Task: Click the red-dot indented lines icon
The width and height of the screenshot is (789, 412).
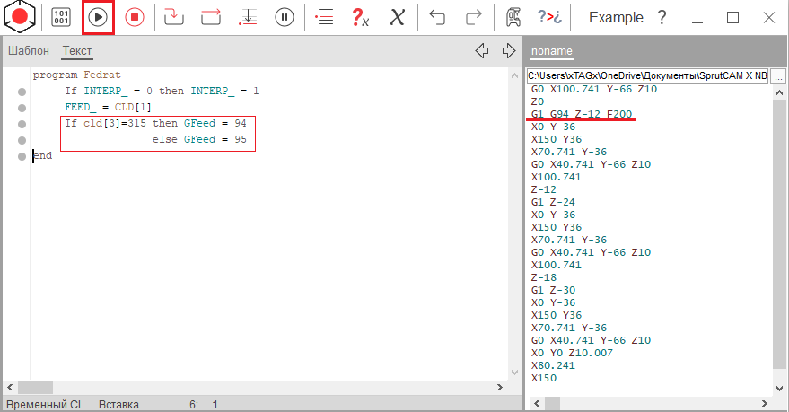Action: click(x=326, y=17)
